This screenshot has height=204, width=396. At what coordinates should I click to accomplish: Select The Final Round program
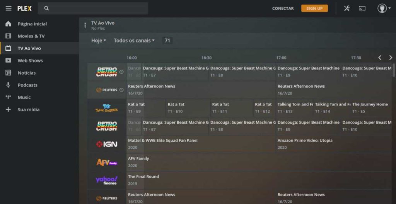(x=259, y=180)
